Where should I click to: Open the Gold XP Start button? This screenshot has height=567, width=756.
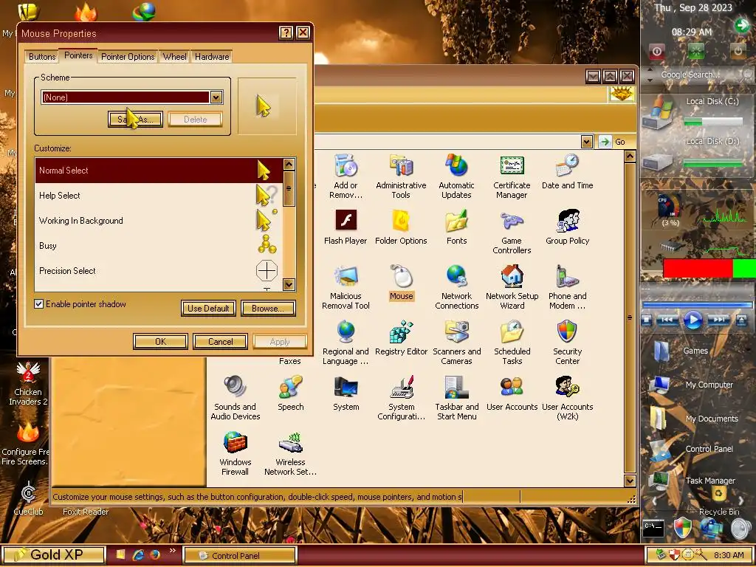click(53, 555)
